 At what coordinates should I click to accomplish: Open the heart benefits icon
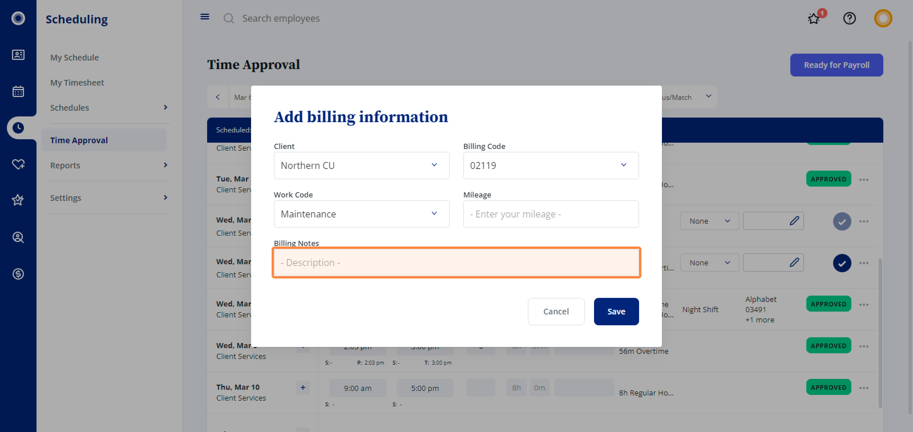[18, 164]
